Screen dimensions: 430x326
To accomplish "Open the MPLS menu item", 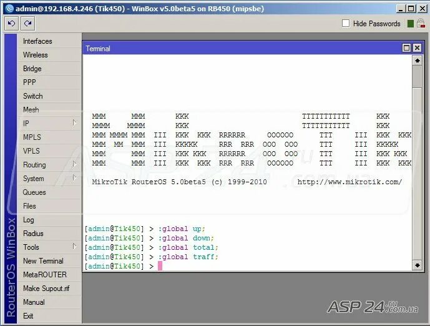I will click(x=49, y=137).
